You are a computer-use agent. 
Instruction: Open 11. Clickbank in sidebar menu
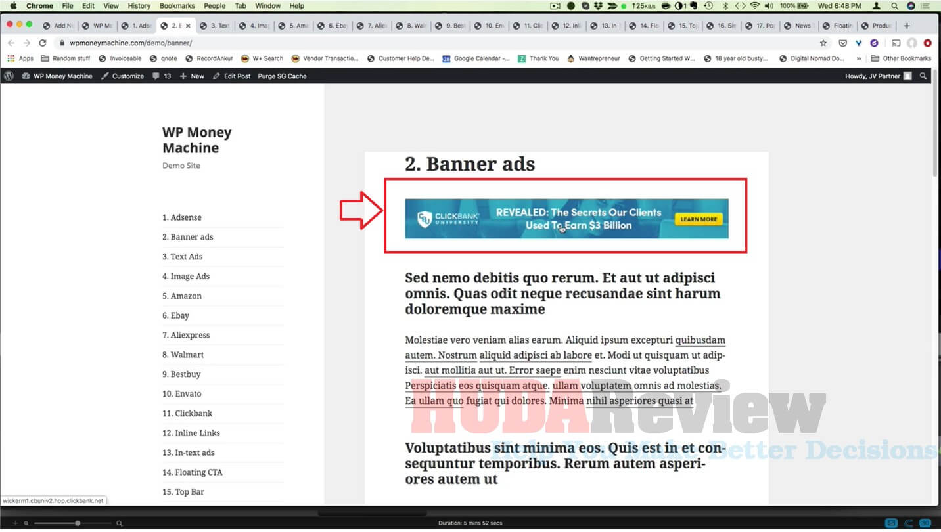187,413
